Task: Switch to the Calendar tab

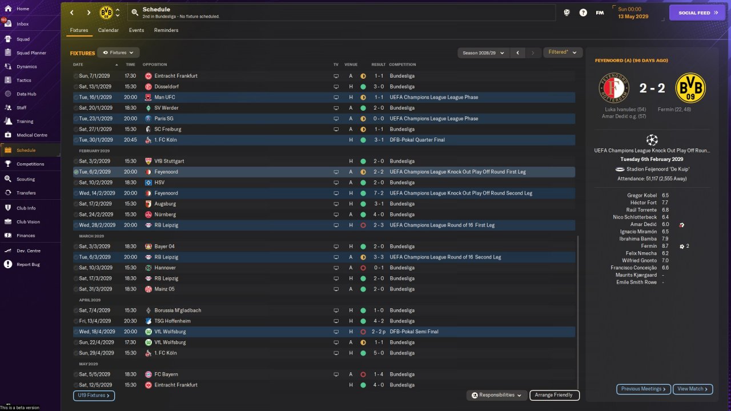Action: [x=109, y=30]
